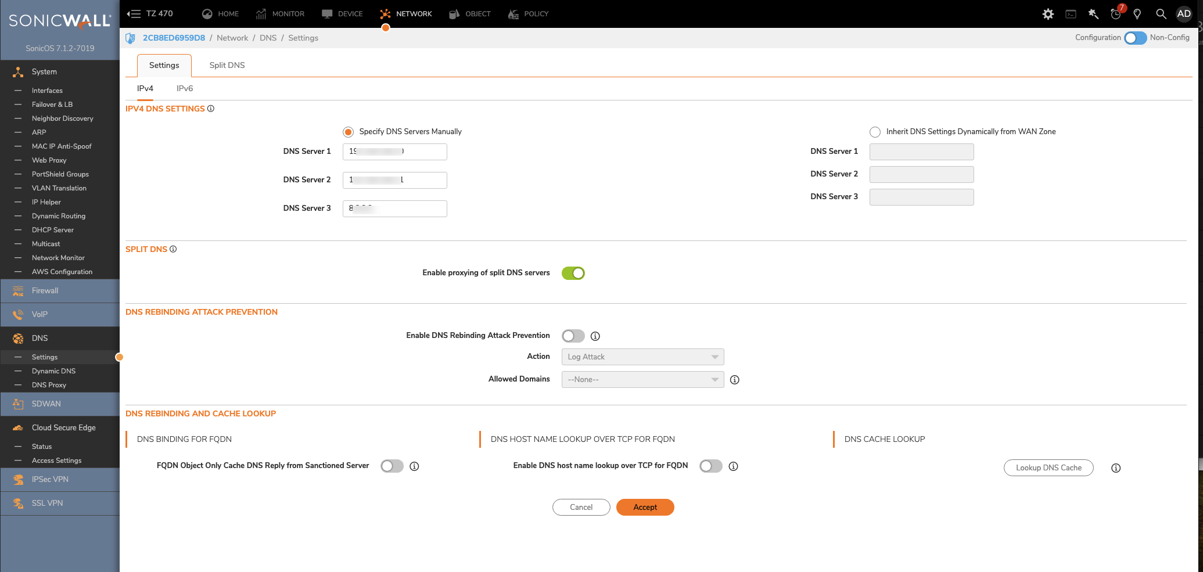Click the settings gear icon in top bar
1203x572 pixels.
point(1048,14)
